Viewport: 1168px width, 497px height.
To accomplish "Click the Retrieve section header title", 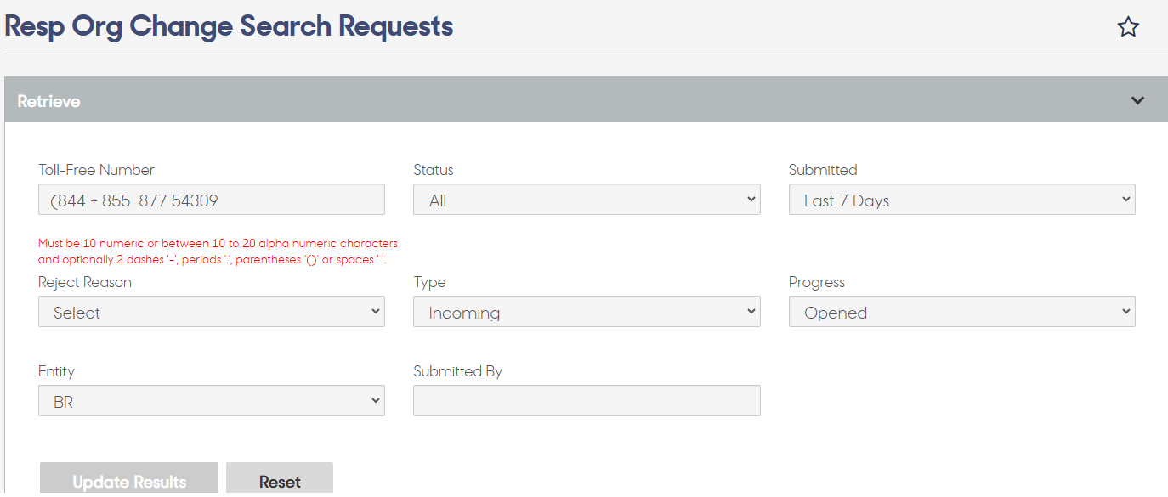I will (x=49, y=101).
